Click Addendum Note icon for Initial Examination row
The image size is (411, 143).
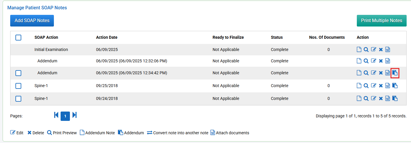tap(359, 50)
